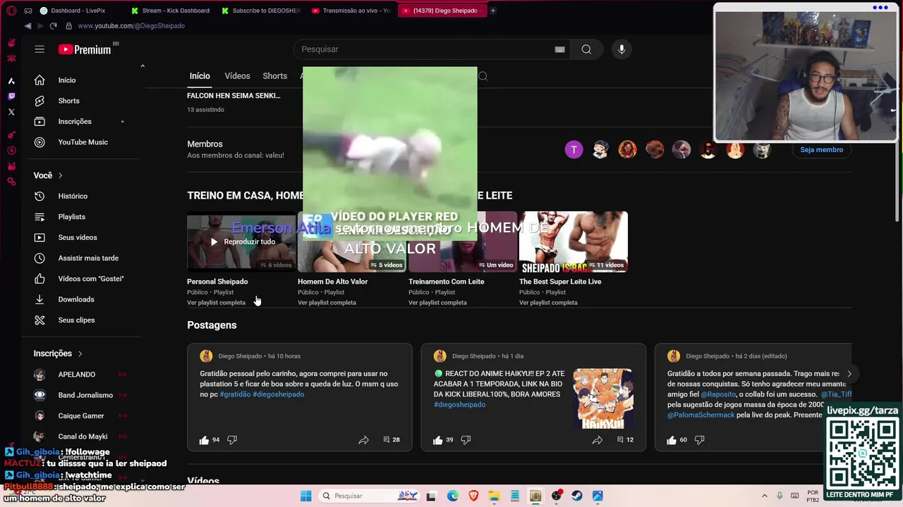
Task: Show next posts with the arrow
Action: point(849,374)
